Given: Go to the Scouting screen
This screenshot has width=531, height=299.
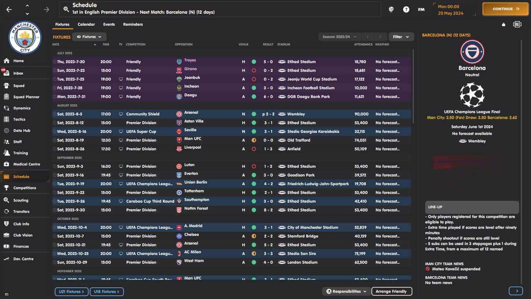Looking at the screenshot, I should tap(21, 200).
